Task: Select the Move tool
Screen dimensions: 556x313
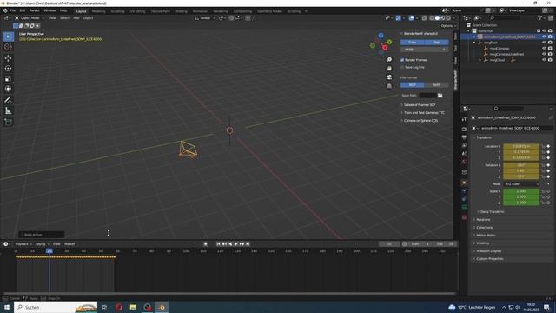Action: tap(8, 58)
